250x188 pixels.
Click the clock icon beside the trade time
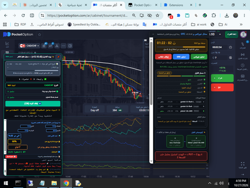[230, 47]
